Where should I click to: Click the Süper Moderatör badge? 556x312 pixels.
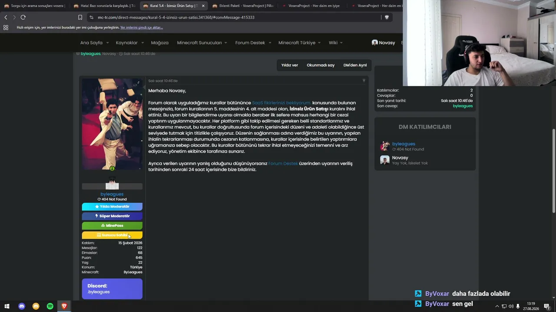point(112,216)
